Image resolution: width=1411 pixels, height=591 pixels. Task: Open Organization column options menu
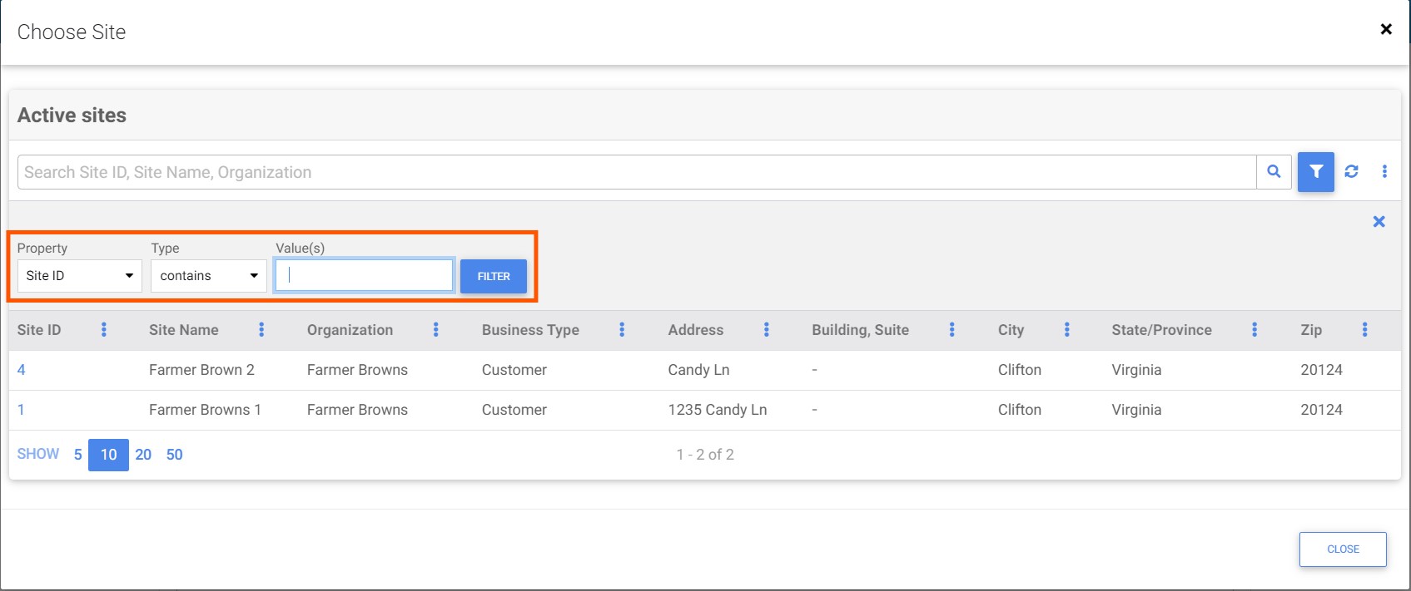coord(435,330)
